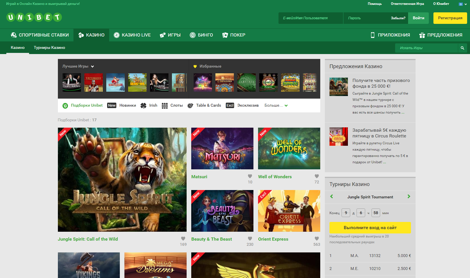Click the Vikings game thumbnail
The height and width of the screenshot is (278, 470).
click(89, 265)
